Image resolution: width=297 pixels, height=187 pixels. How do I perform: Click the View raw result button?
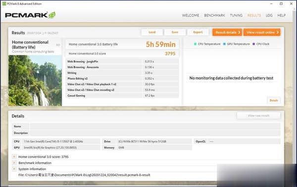coord(258,116)
